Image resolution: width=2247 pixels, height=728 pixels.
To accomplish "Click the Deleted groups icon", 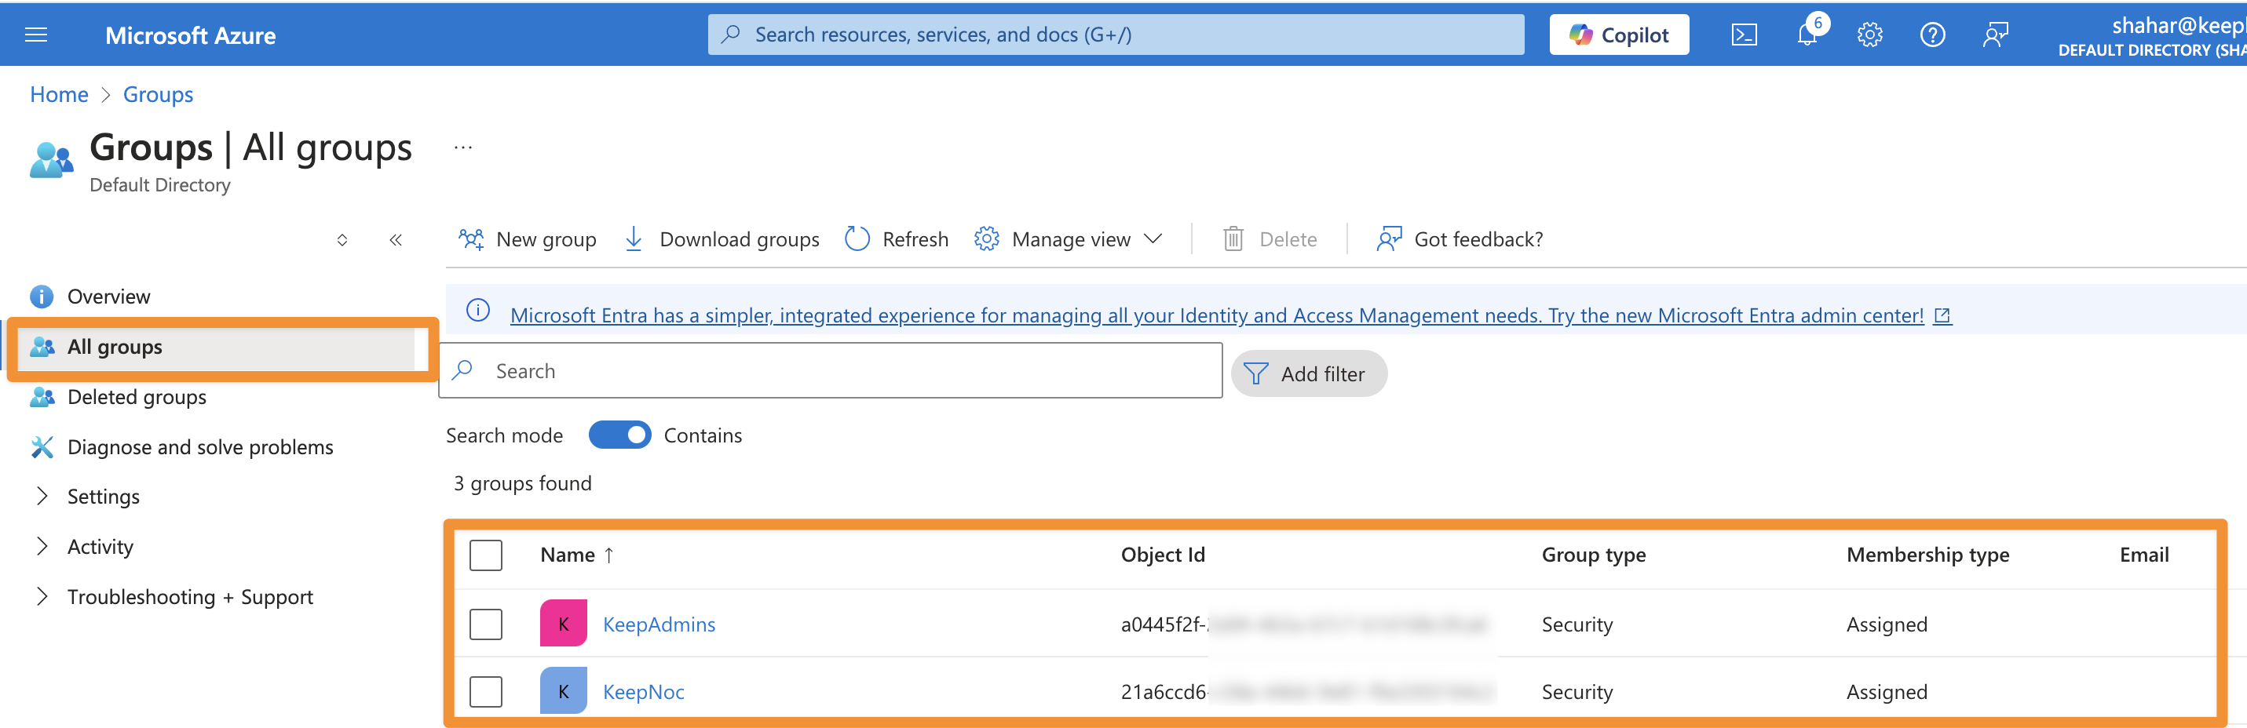I will (42, 397).
